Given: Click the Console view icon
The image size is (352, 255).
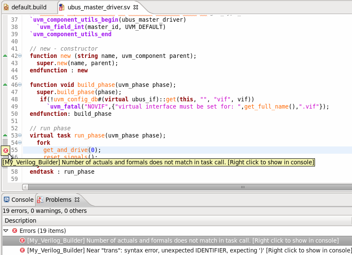Looking at the screenshot, I should (x=6, y=200).
